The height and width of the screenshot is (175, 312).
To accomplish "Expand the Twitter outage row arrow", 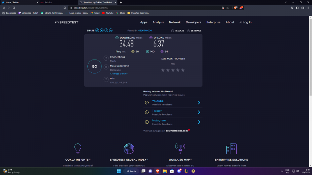I will pos(199,112).
